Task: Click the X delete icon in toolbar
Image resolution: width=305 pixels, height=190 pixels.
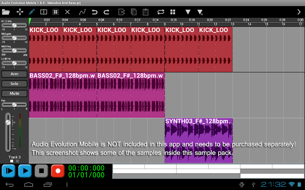Action: pos(67,12)
